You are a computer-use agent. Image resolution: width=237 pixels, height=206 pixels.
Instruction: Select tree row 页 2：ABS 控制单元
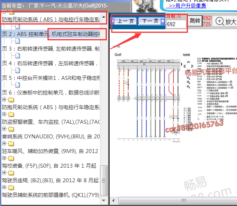coord(51,34)
